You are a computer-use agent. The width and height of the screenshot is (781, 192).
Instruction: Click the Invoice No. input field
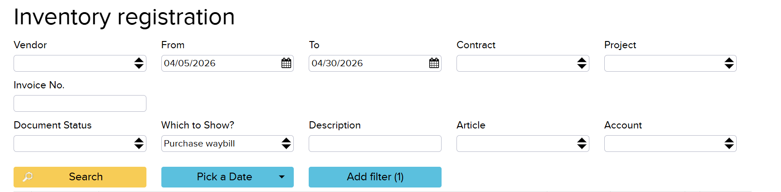pyautogui.click(x=80, y=103)
